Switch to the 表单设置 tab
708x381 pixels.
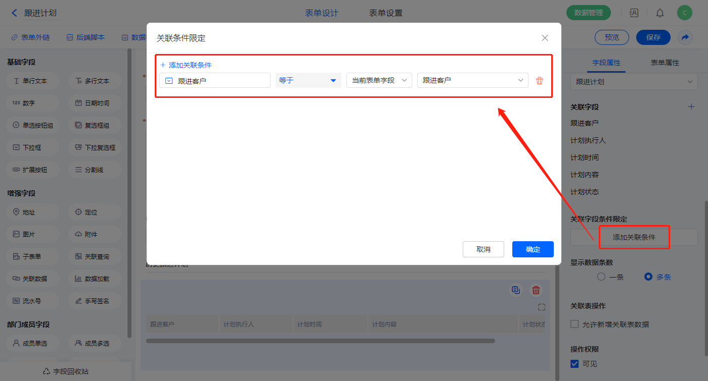tap(386, 13)
